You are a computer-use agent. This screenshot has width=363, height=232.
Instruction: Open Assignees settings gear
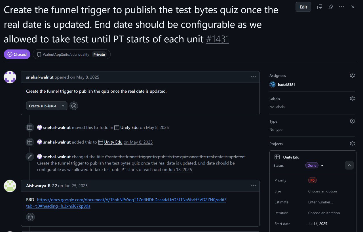(x=352, y=75)
